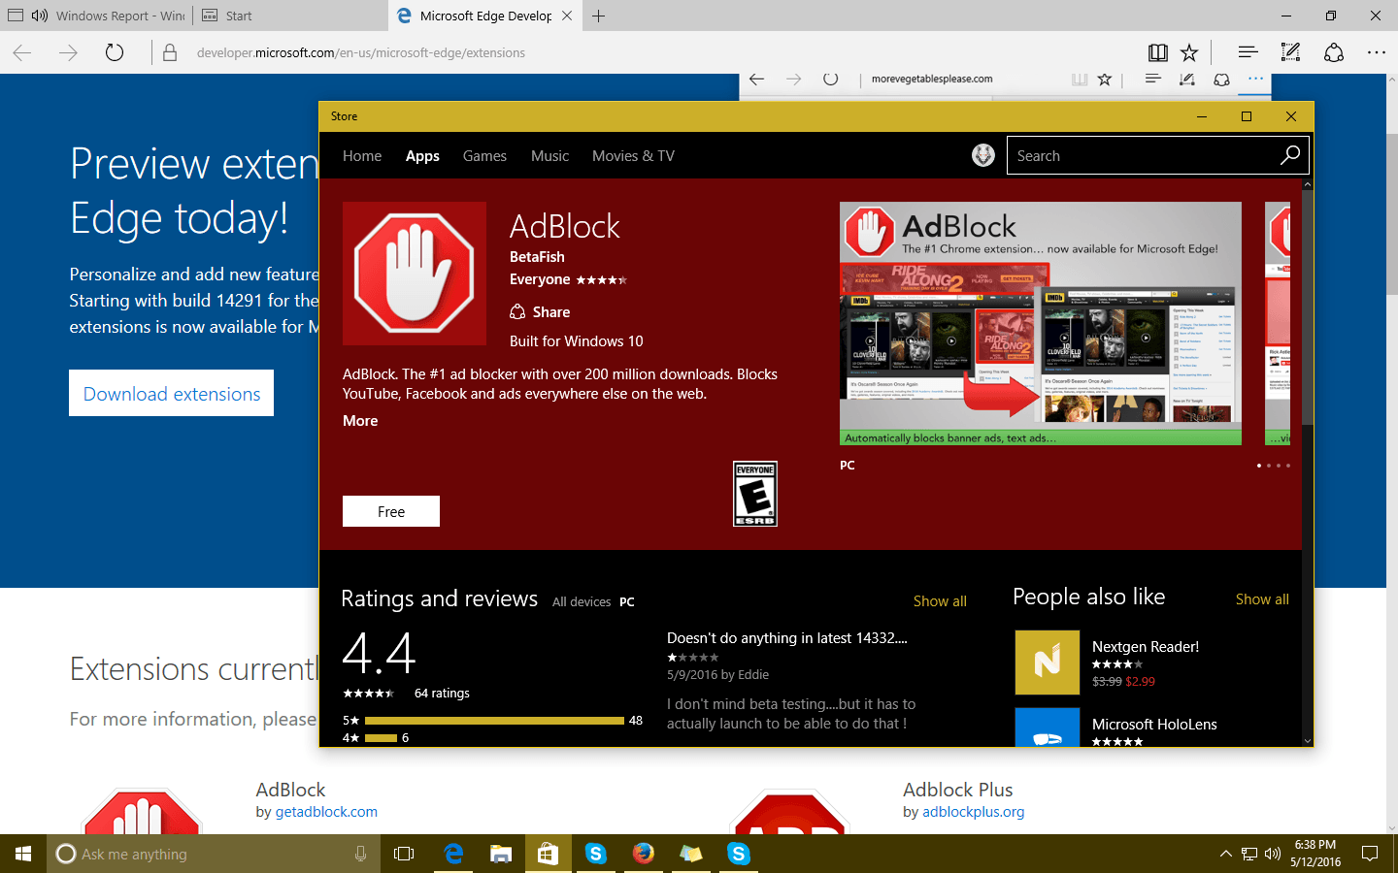Add the page to favorites with the star icon
This screenshot has height=873, width=1398.
click(1188, 52)
